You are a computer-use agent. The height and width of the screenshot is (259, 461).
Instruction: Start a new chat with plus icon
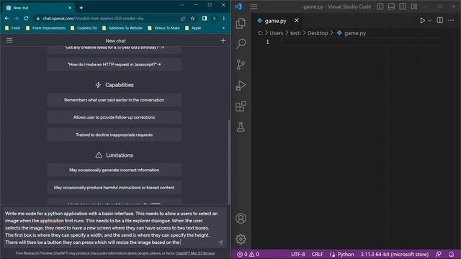(223, 40)
